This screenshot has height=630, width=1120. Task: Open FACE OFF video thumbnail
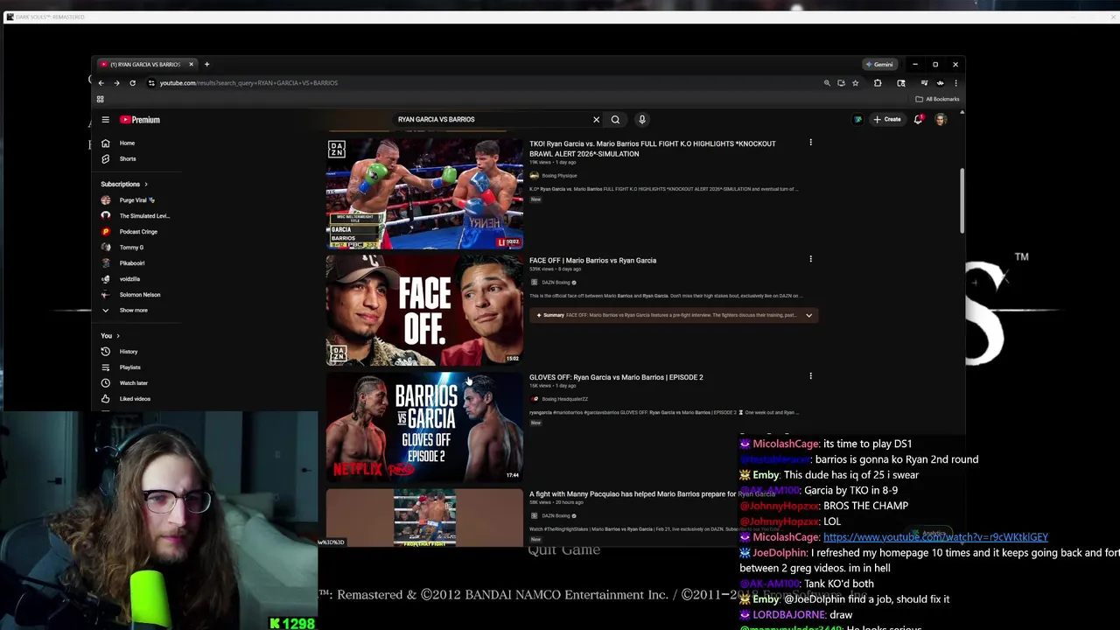(424, 310)
